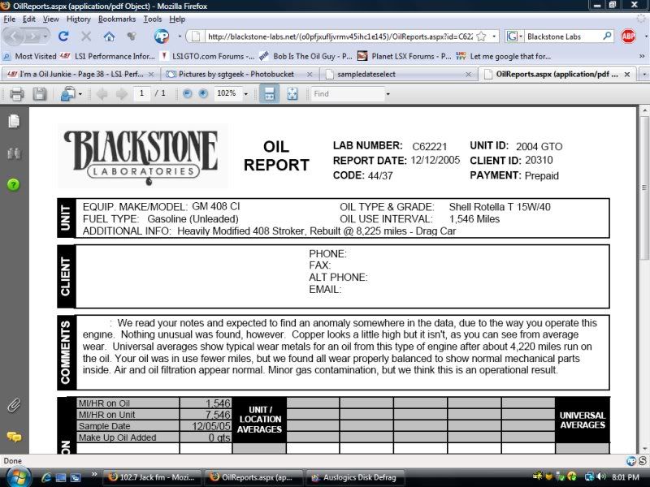Switch to I'm a Oil Junkie tab
The width and height of the screenshot is (650, 487).
[80, 74]
